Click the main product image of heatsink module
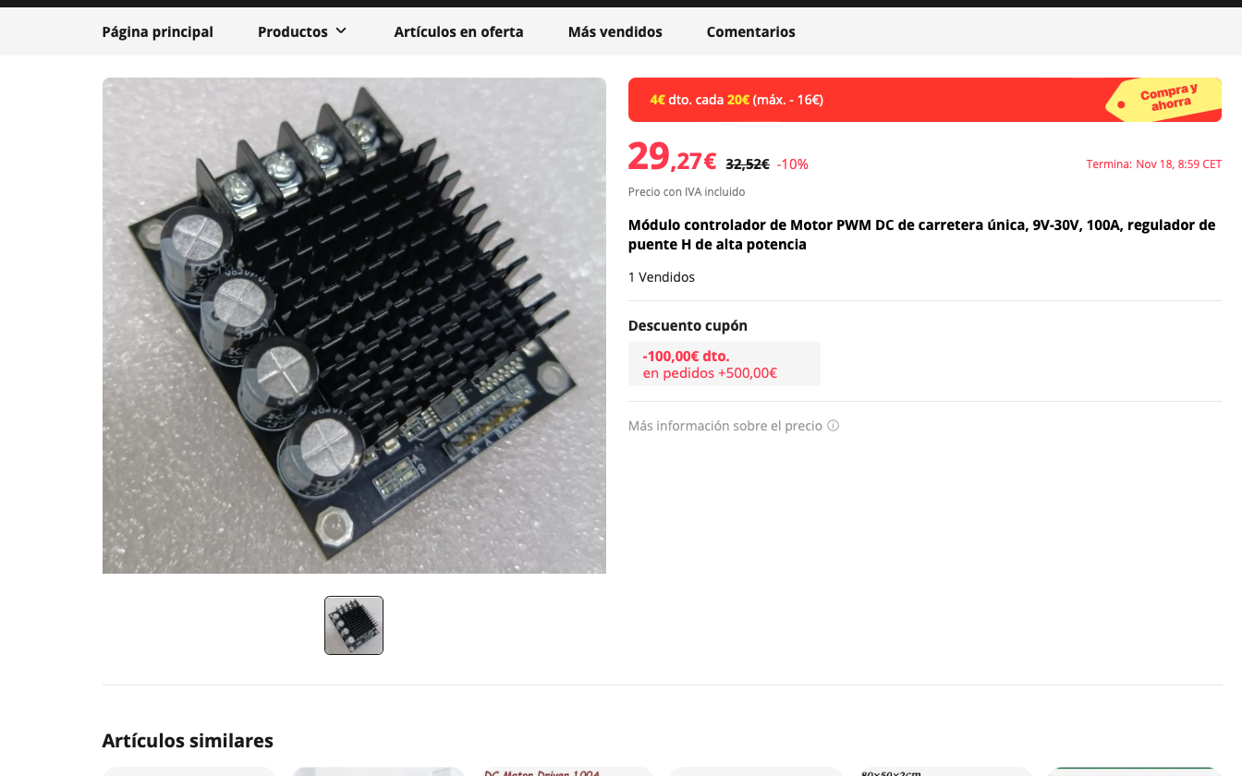Image resolution: width=1242 pixels, height=776 pixels. (x=354, y=325)
